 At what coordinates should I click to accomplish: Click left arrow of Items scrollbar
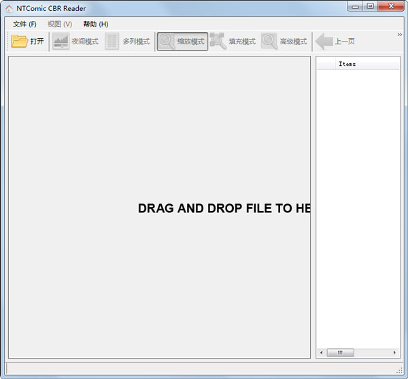[x=322, y=352]
